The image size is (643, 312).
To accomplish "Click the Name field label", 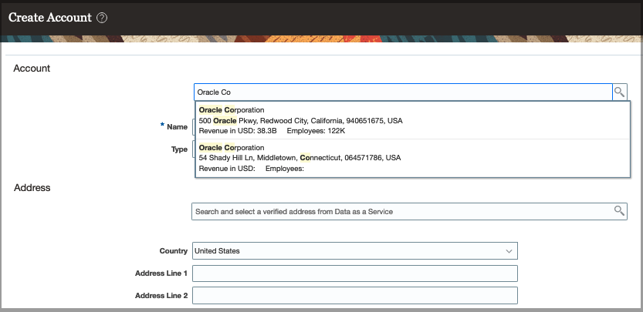I will [x=178, y=127].
